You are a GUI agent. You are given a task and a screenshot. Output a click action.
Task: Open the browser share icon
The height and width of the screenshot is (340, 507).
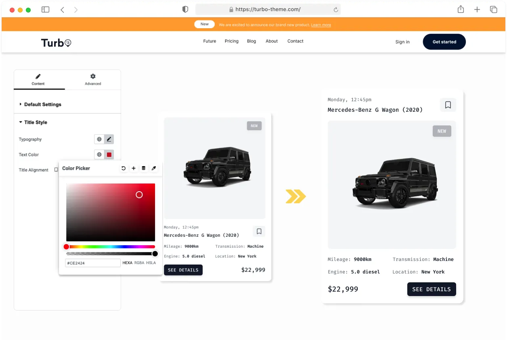(461, 9)
